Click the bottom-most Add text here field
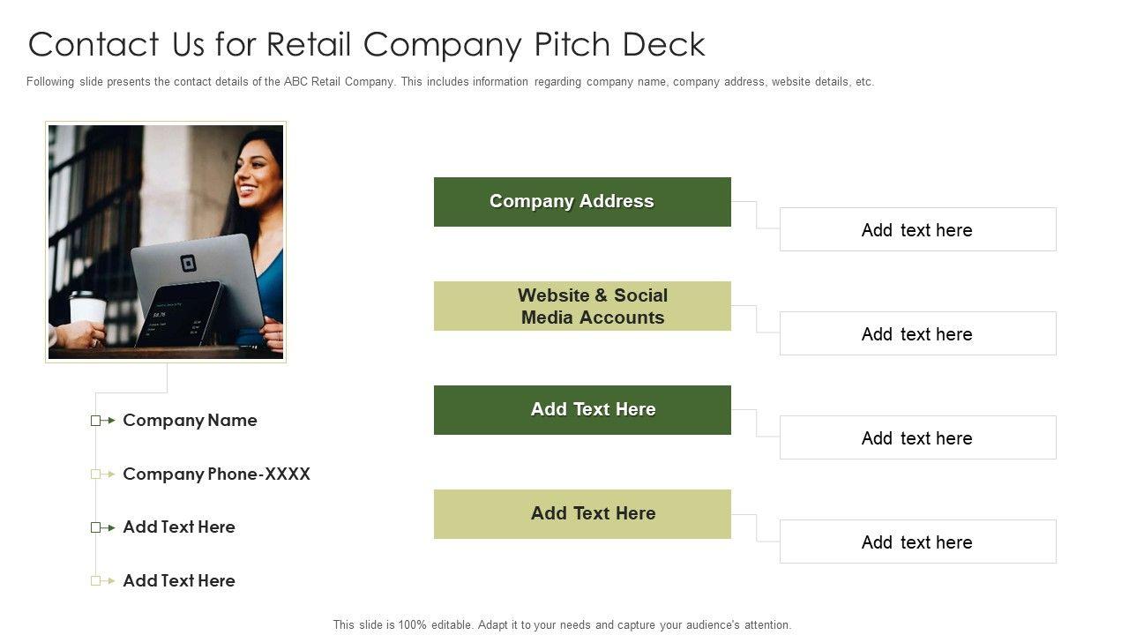 coord(917,542)
